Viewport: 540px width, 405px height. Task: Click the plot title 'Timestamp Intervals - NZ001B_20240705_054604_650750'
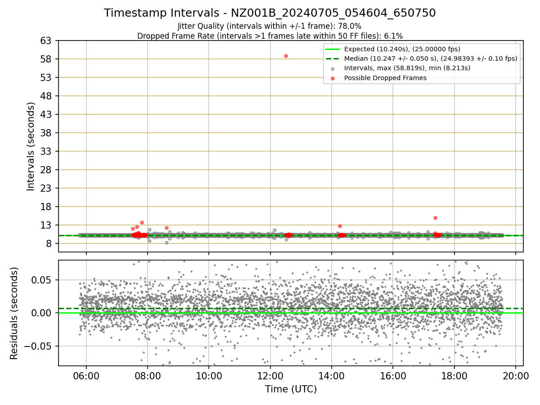point(270,13)
